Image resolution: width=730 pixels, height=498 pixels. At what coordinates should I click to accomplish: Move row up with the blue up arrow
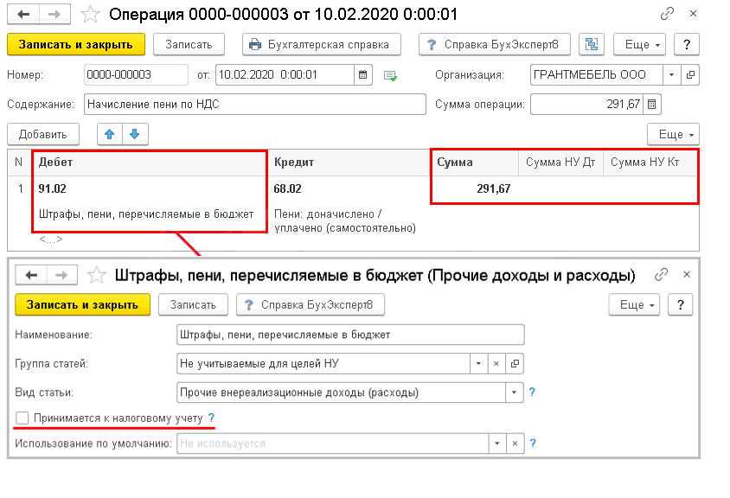pyautogui.click(x=110, y=134)
